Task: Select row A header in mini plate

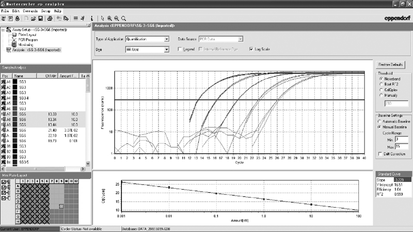Action: [x=18, y=186]
